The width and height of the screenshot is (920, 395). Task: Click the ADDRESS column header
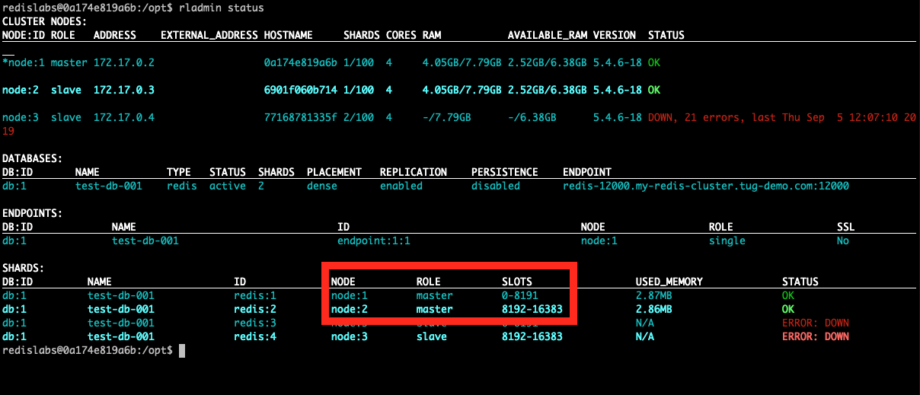click(x=115, y=35)
